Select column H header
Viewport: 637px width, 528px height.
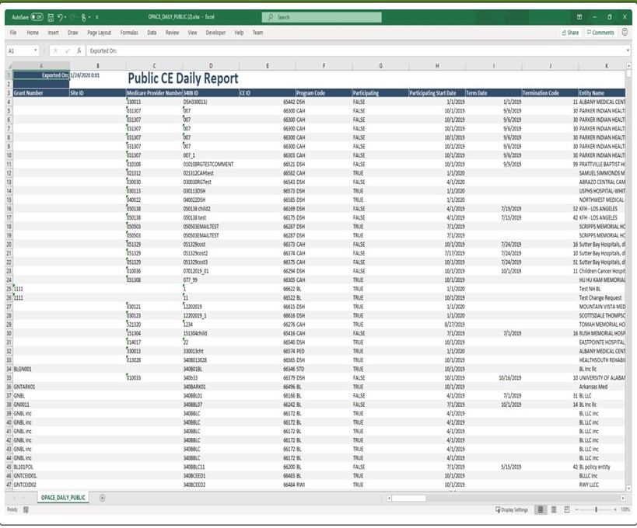437,66
